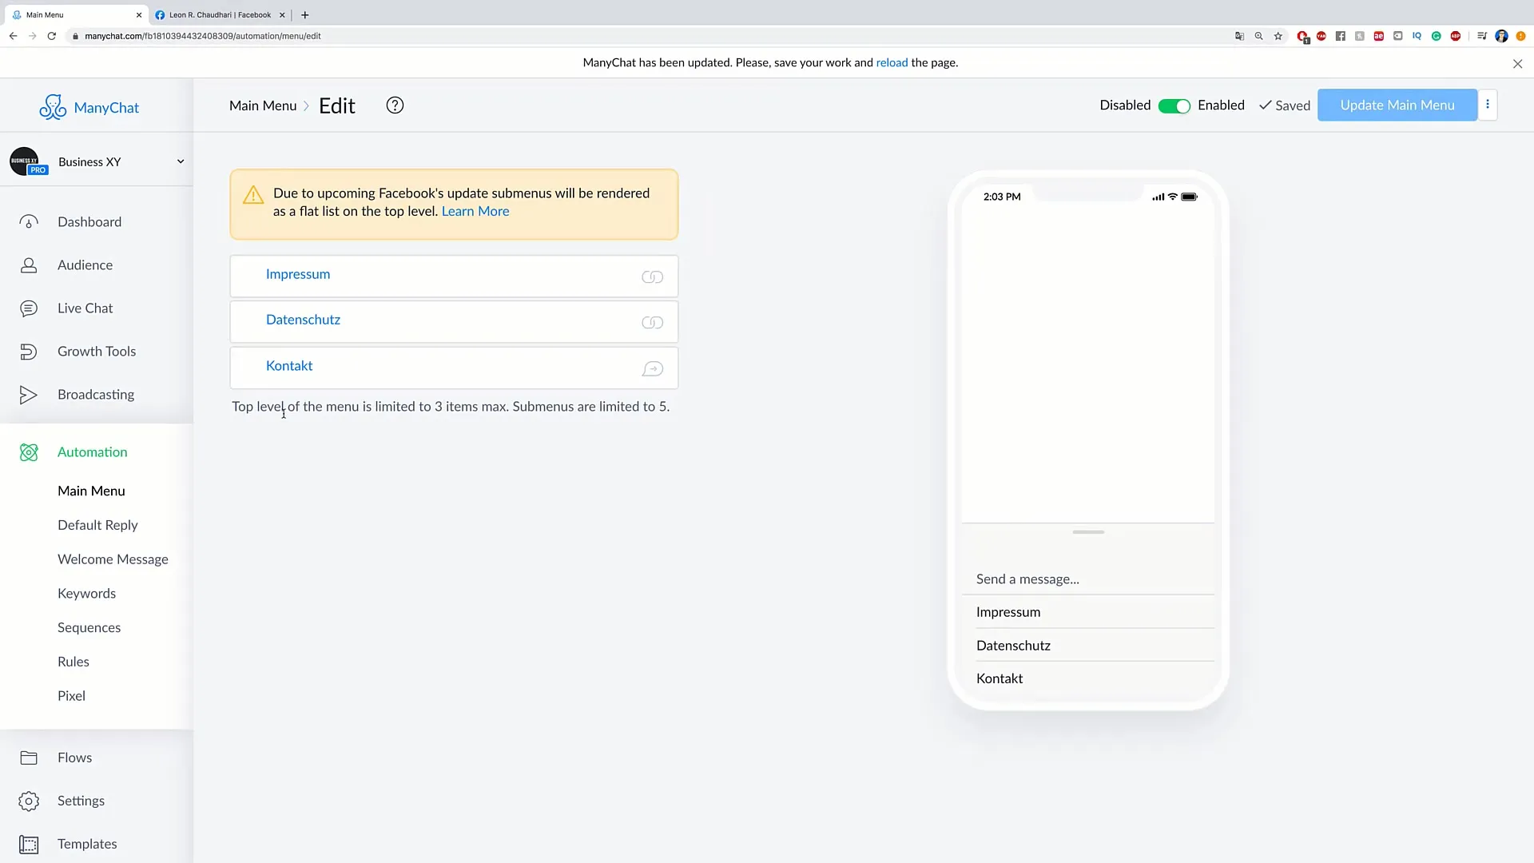Toggle Impressum menu item link
This screenshot has height=863, width=1534.
pos(652,276)
